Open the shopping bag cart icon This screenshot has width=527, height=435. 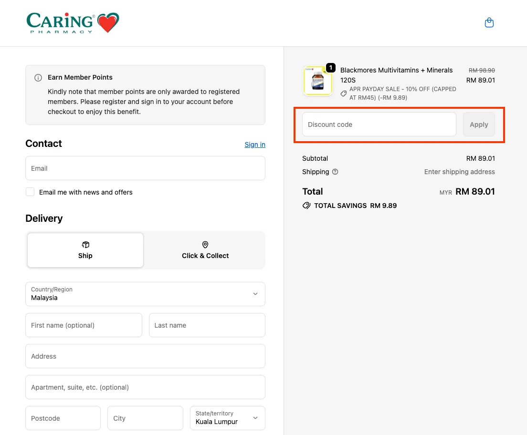[x=489, y=22]
